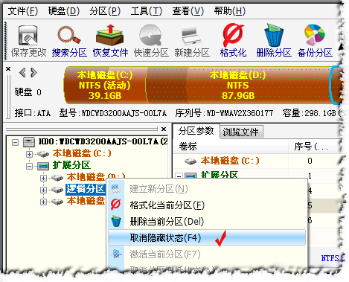349x282 pixels.
Task: Select the 本地磁盘(D:) partition bar
Action: point(237,85)
